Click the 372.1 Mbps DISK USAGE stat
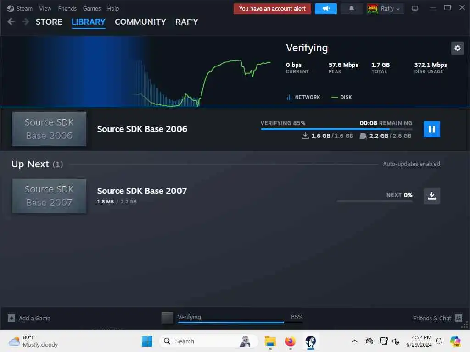This screenshot has height=352, width=470. (431, 68)
